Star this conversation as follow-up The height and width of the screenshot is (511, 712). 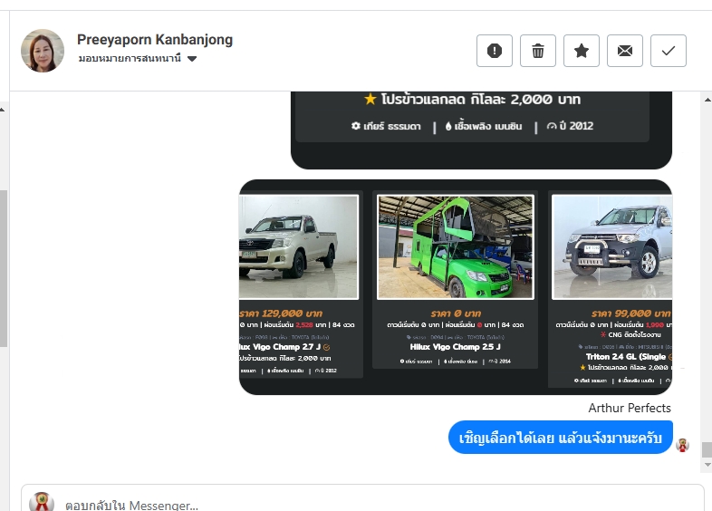(582, 51)
